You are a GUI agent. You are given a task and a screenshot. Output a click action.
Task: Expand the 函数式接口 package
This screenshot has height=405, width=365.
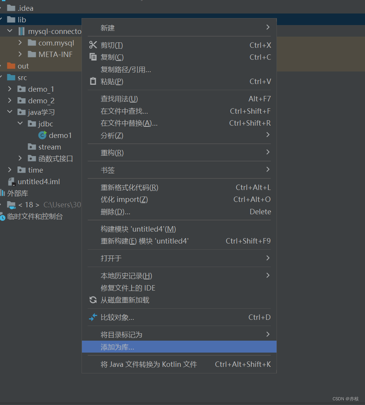[x=20, y=158]
